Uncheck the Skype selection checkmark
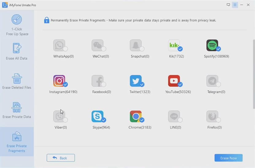 point(104,120)
